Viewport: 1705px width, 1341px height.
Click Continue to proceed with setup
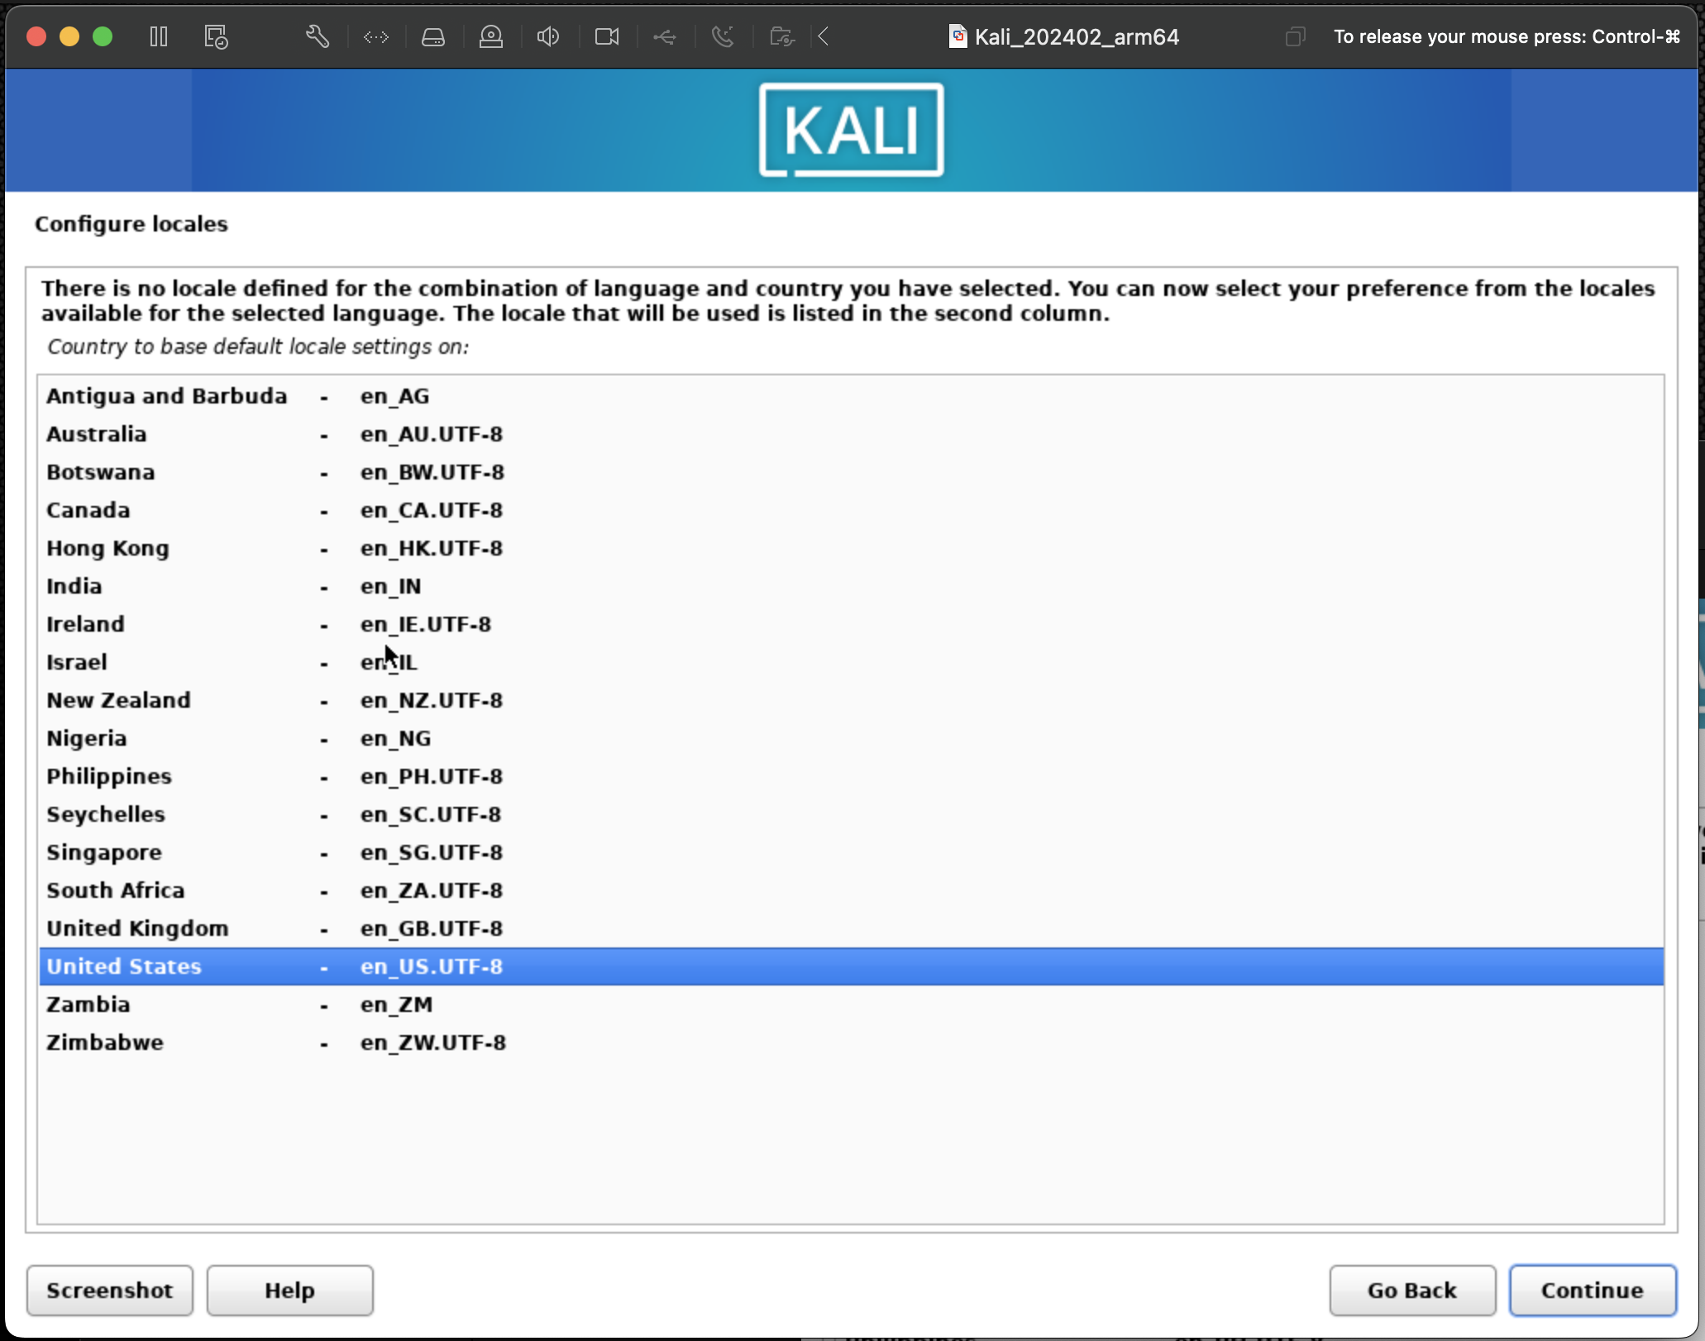point(1592,1290)
